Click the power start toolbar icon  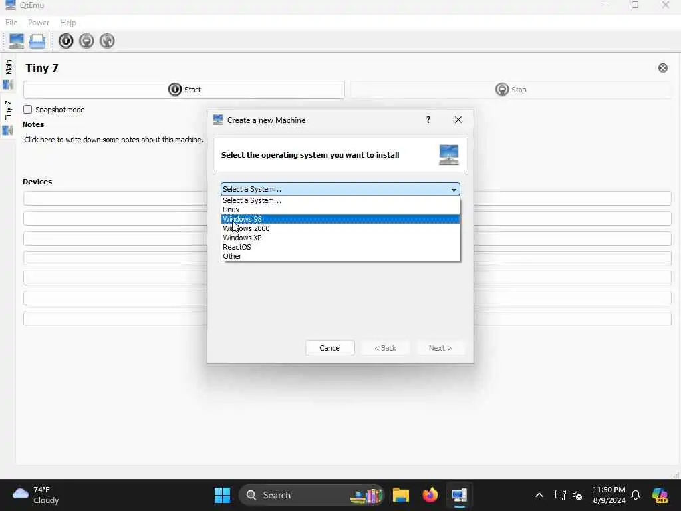66,41
